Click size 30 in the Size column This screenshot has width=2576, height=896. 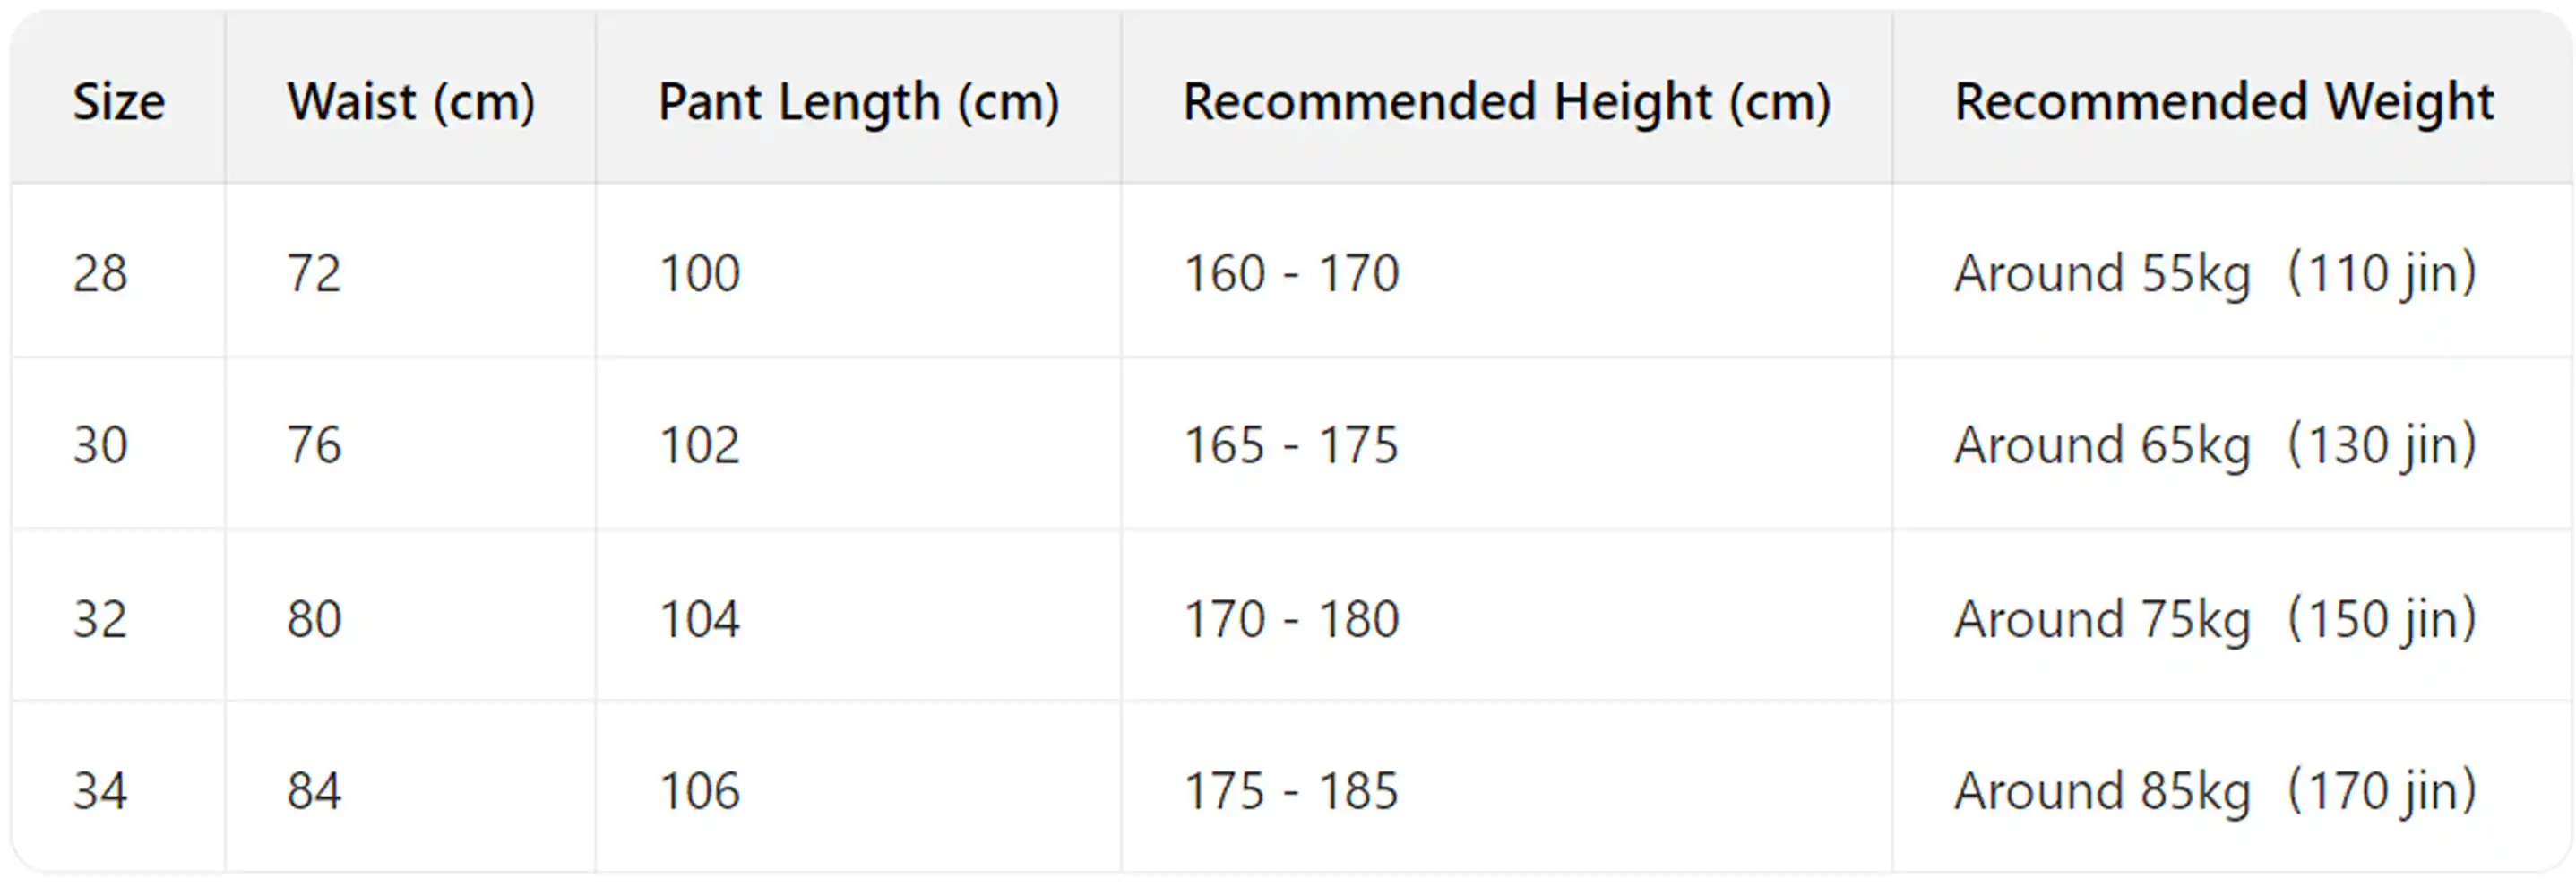(x=100, y=445)
